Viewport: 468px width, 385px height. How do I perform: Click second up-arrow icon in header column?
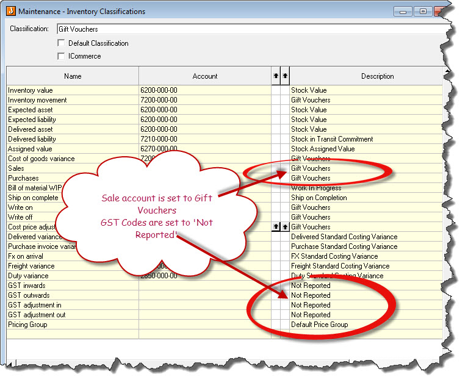click(x=285, y=76)
